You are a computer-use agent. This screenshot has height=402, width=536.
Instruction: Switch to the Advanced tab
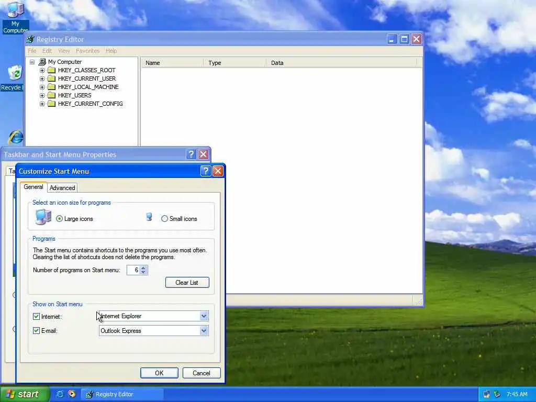pyautogui.click(x=62, y=188)
